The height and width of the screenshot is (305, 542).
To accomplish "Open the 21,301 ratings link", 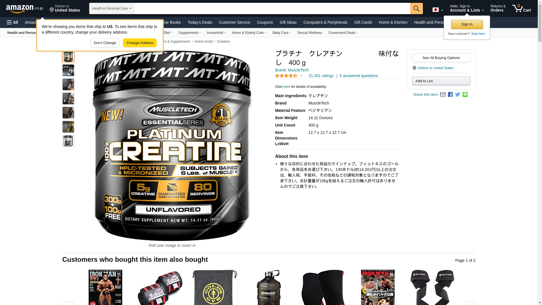I will [321, 76].
